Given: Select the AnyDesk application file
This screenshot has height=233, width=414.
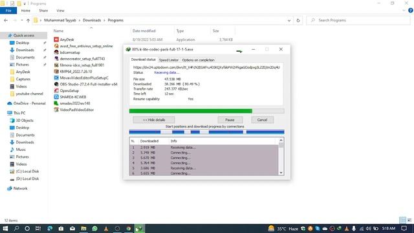Looking at the screenshot, I should click(67, 39).
